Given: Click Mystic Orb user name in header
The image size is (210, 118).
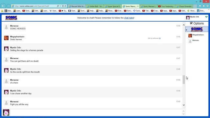Looking at the screenshot, I should point(195,17).
